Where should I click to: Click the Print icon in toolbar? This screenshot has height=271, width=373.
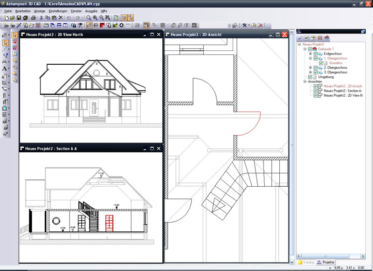(x=33, y=18)
